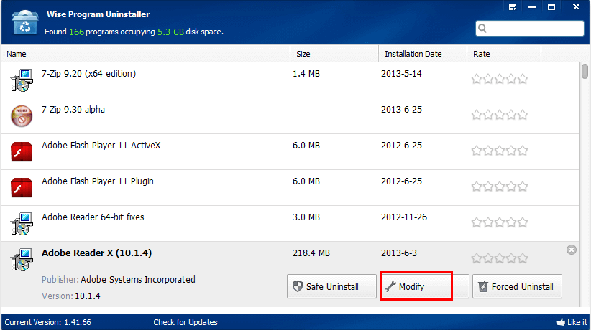Image resolution: width=591 pixels, height=330 pixels.
Task: Click the 7-Zip 9.20 installer icon
Action: point(22,80)
